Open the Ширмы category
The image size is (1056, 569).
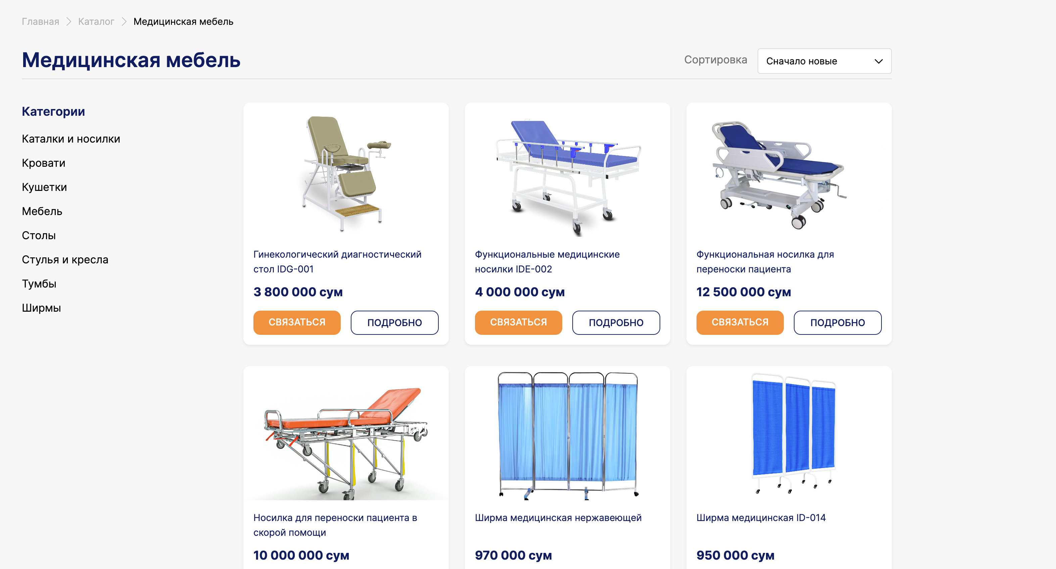pos(41,308)
